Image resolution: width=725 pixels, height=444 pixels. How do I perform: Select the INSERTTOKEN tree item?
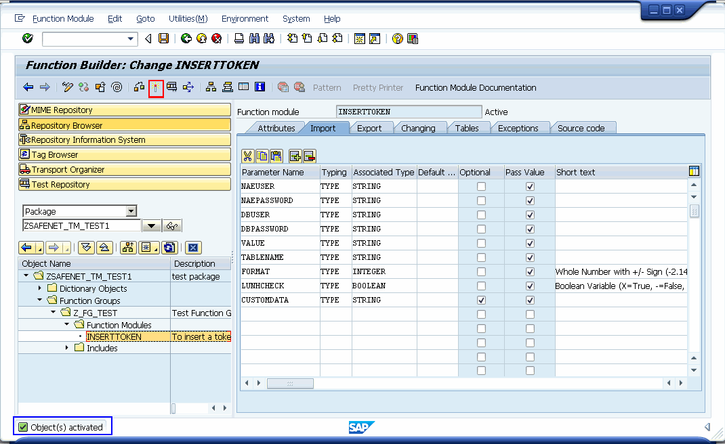(114, 336)
